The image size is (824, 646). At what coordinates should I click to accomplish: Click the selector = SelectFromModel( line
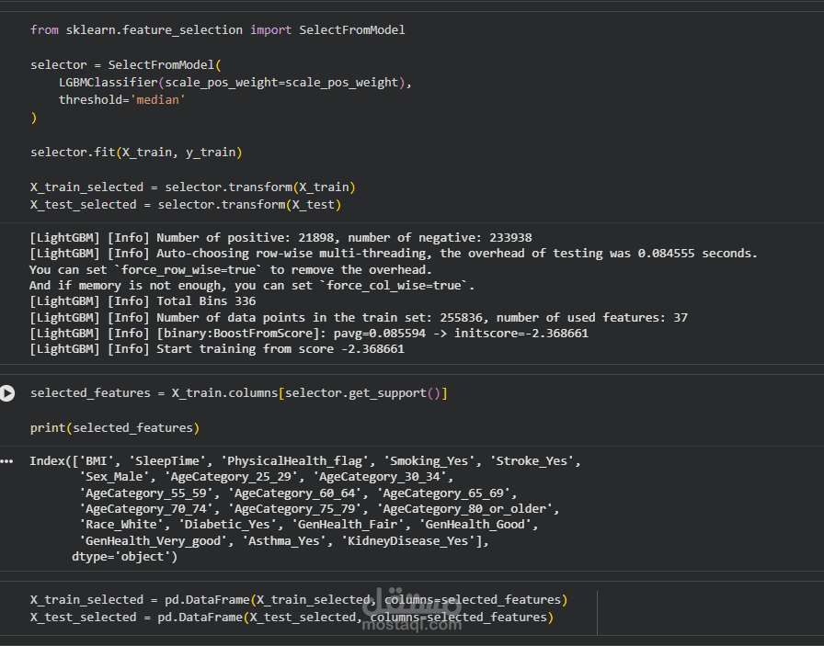point(126,64)
